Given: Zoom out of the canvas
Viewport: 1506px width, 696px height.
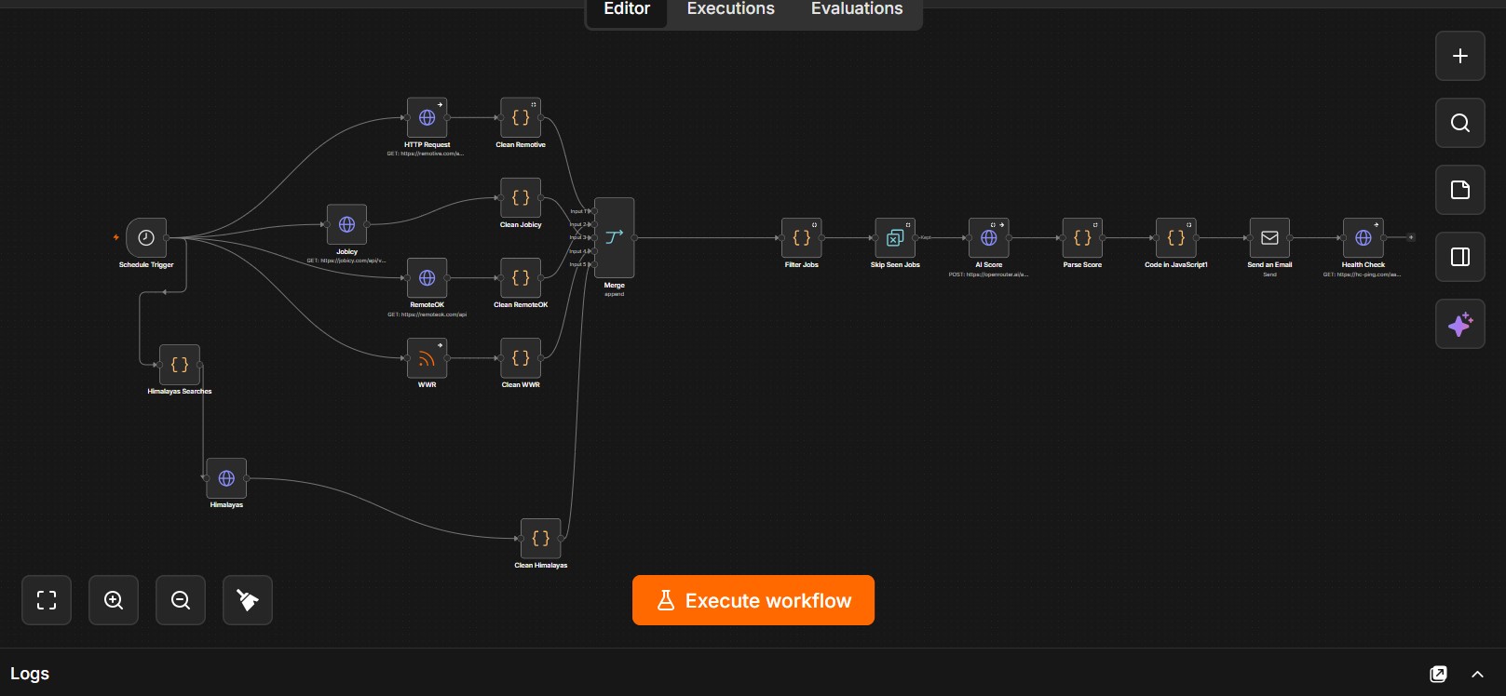Looking at the screenshot, I should pyautogui.click(x=181, y=600).
